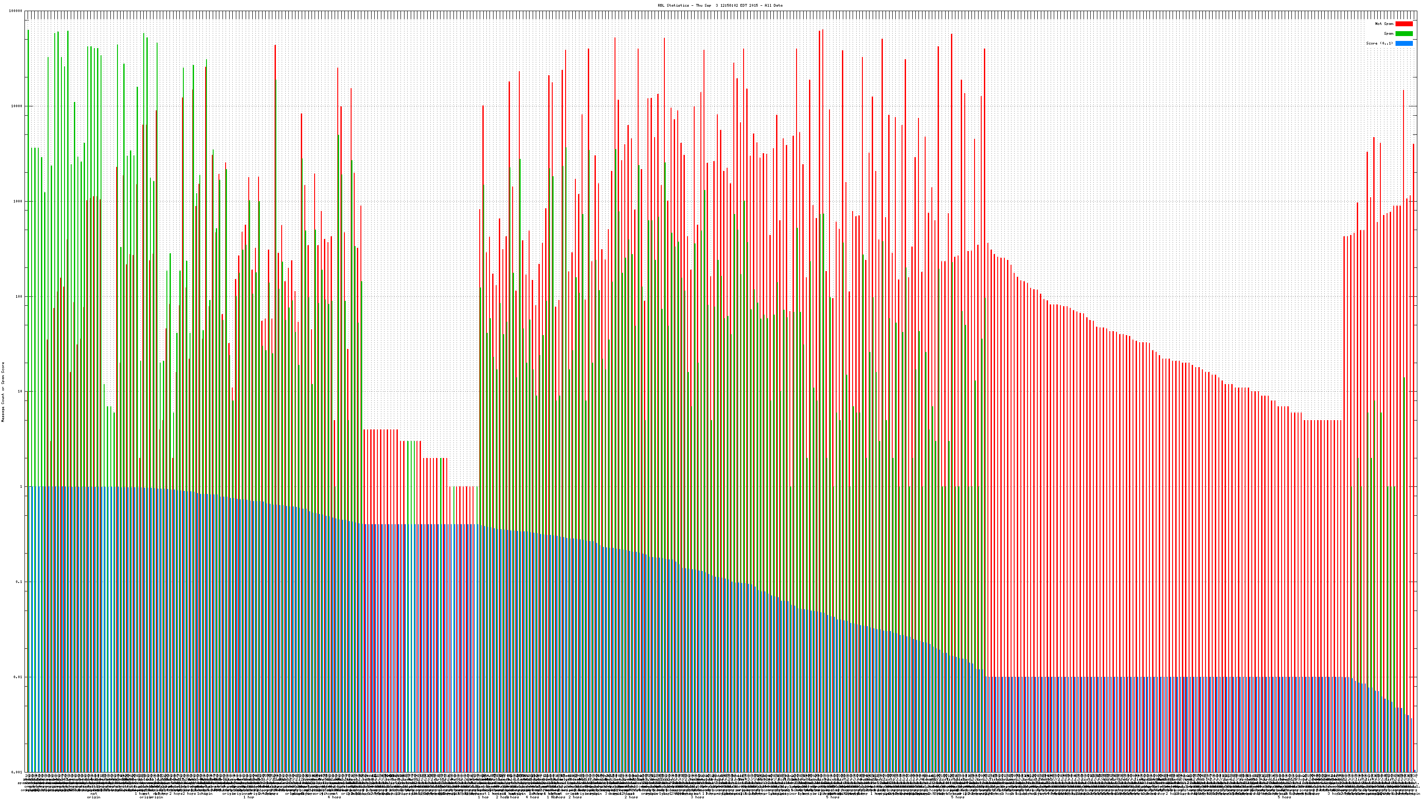Click the RBL Statistics chart title
The height and width of the screenshot is (801, 1424).
(x=720, y=5)
